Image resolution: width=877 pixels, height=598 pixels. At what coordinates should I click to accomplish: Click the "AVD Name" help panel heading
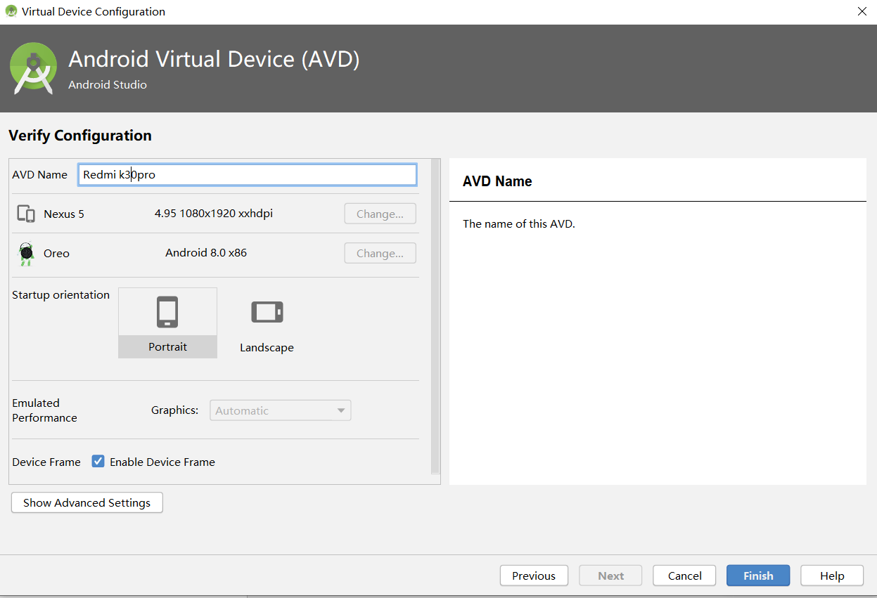coord(497,181)
